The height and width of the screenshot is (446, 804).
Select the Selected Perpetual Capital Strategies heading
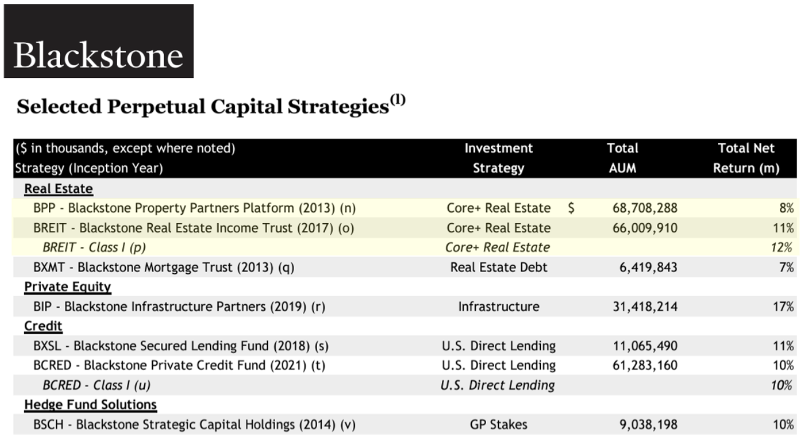[211, 106]
